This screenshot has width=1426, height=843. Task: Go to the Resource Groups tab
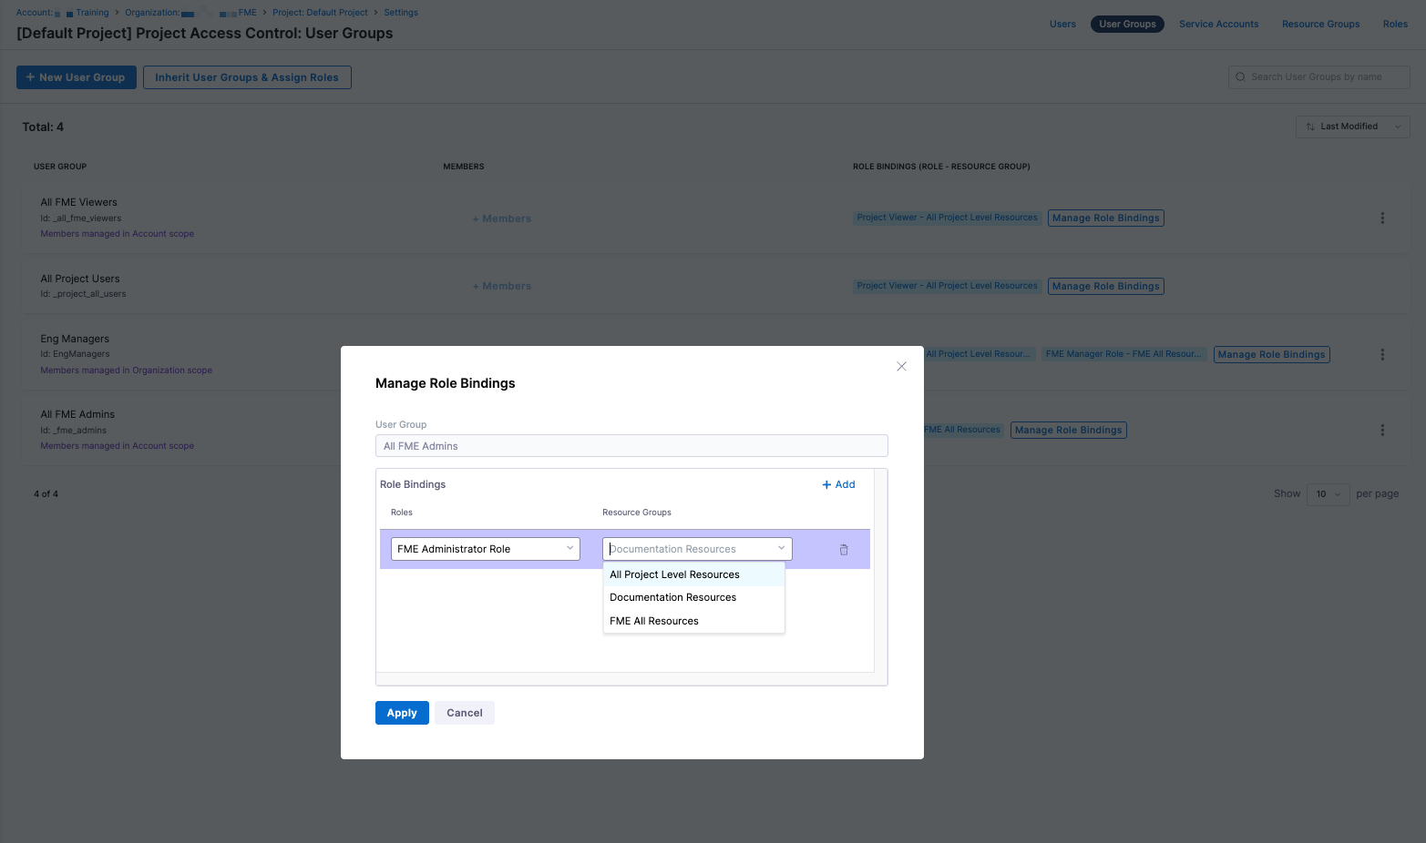[x=1320, y=25]
